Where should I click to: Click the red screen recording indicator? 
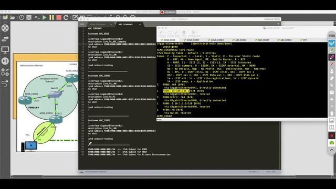click(162, 12)
